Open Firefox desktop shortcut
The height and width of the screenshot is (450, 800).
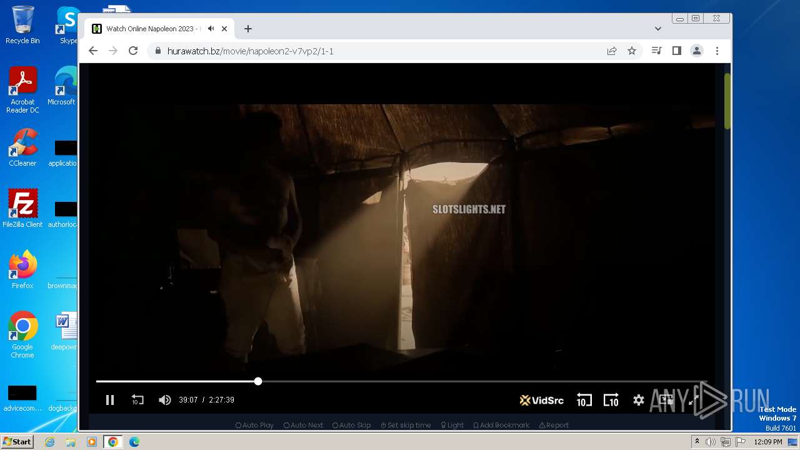pos(22,269)
